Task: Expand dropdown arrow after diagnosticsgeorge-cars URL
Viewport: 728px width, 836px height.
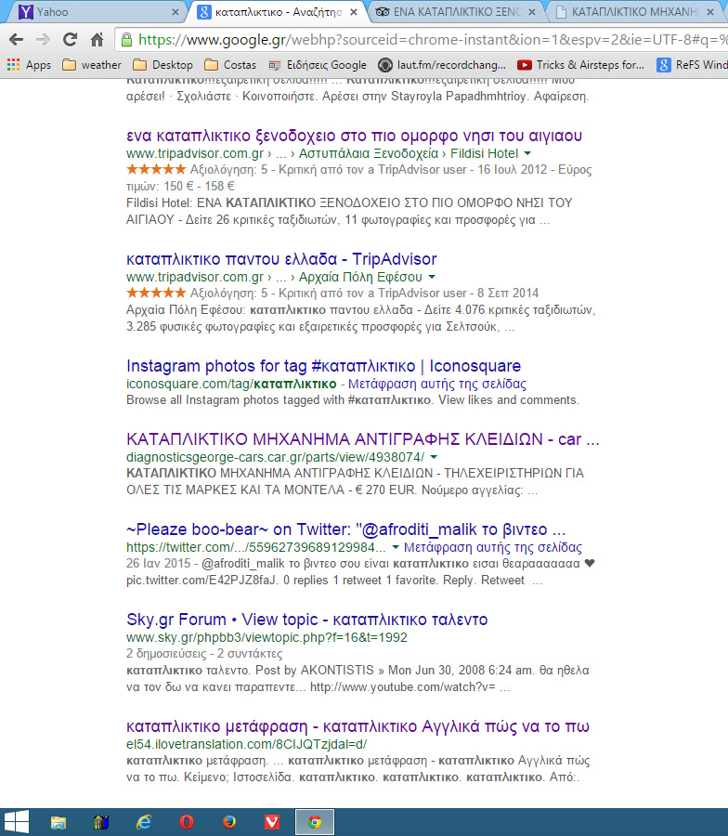Action: tap(434, 457)
